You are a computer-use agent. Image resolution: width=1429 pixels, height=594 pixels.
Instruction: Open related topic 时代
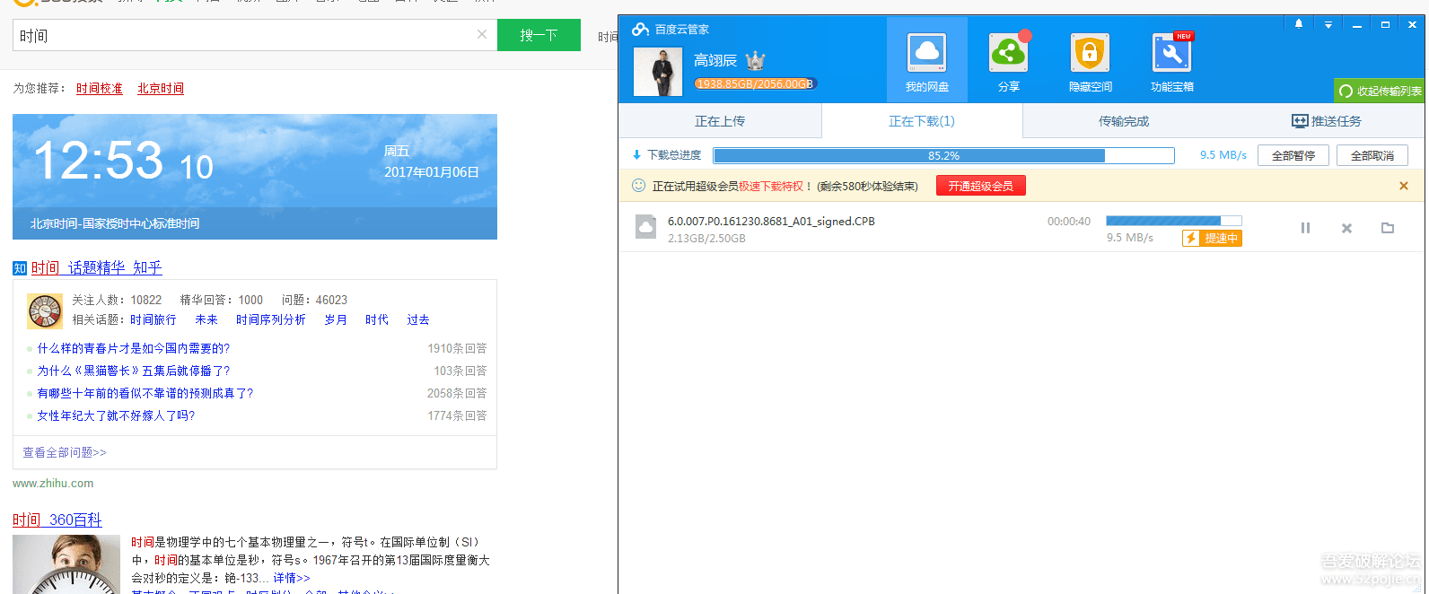377,319
